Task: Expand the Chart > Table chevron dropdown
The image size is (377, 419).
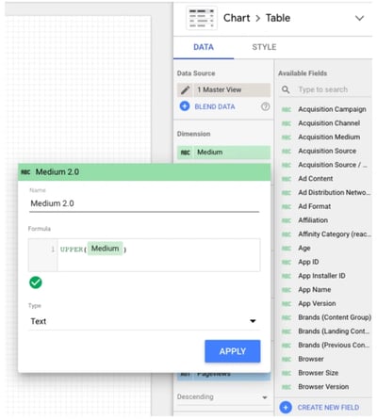Action: pos(359,18)
